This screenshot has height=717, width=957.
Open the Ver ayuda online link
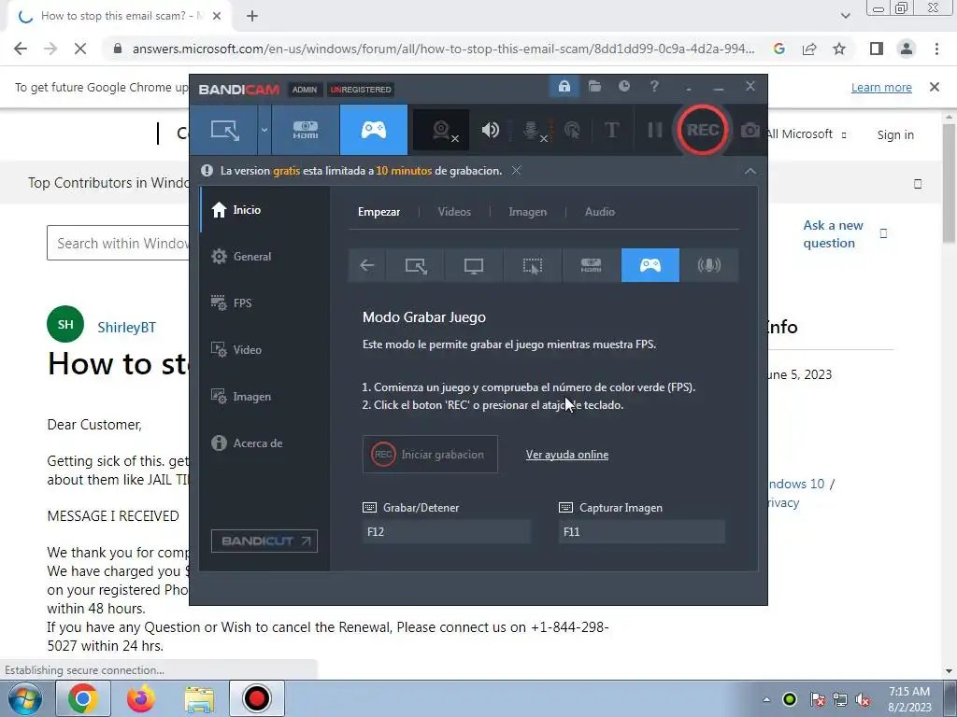(567, 455)
